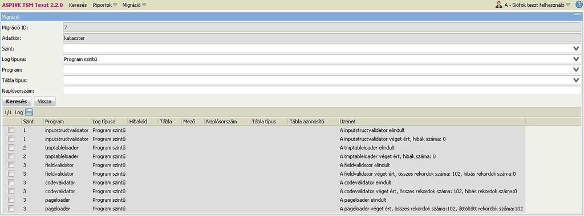Select codevalidator véget ért message cell

[428, 191]
